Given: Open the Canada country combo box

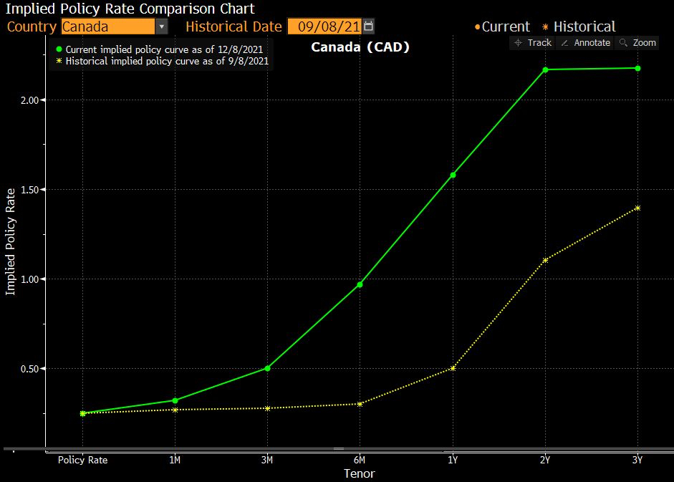Looking at the screenshot, I should click(x=107, y=26).
